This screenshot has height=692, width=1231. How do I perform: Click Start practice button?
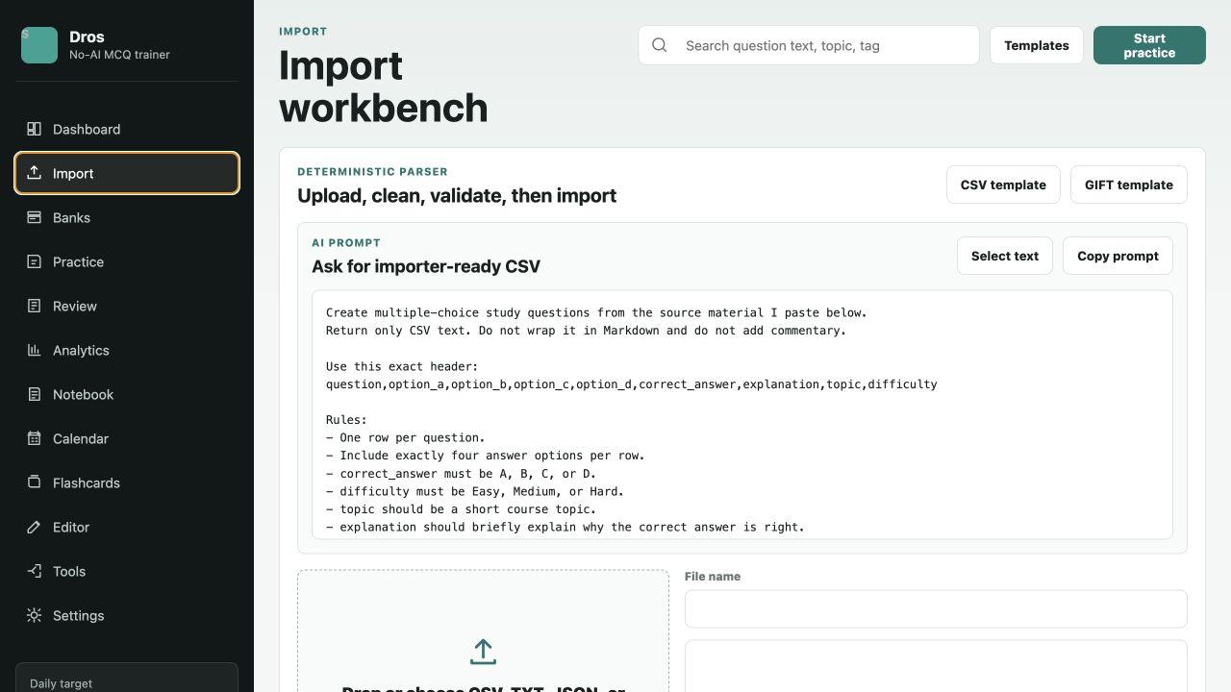pyautogui.click(x=1149, y=45)
